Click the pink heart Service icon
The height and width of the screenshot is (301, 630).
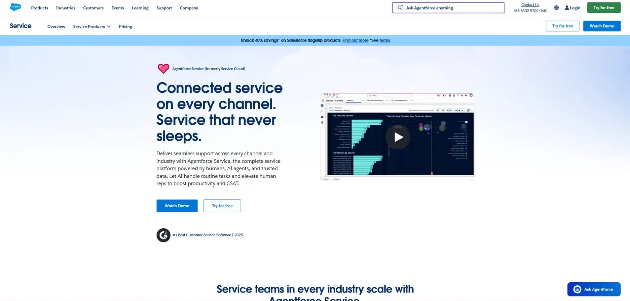163,68
